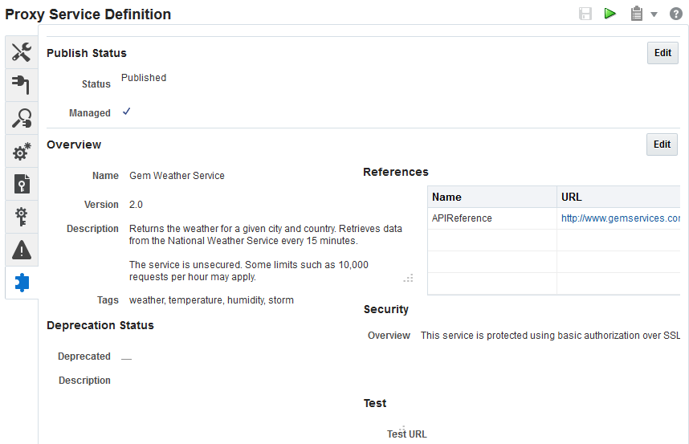Open the gear with star settings tab

coord(22,151)
